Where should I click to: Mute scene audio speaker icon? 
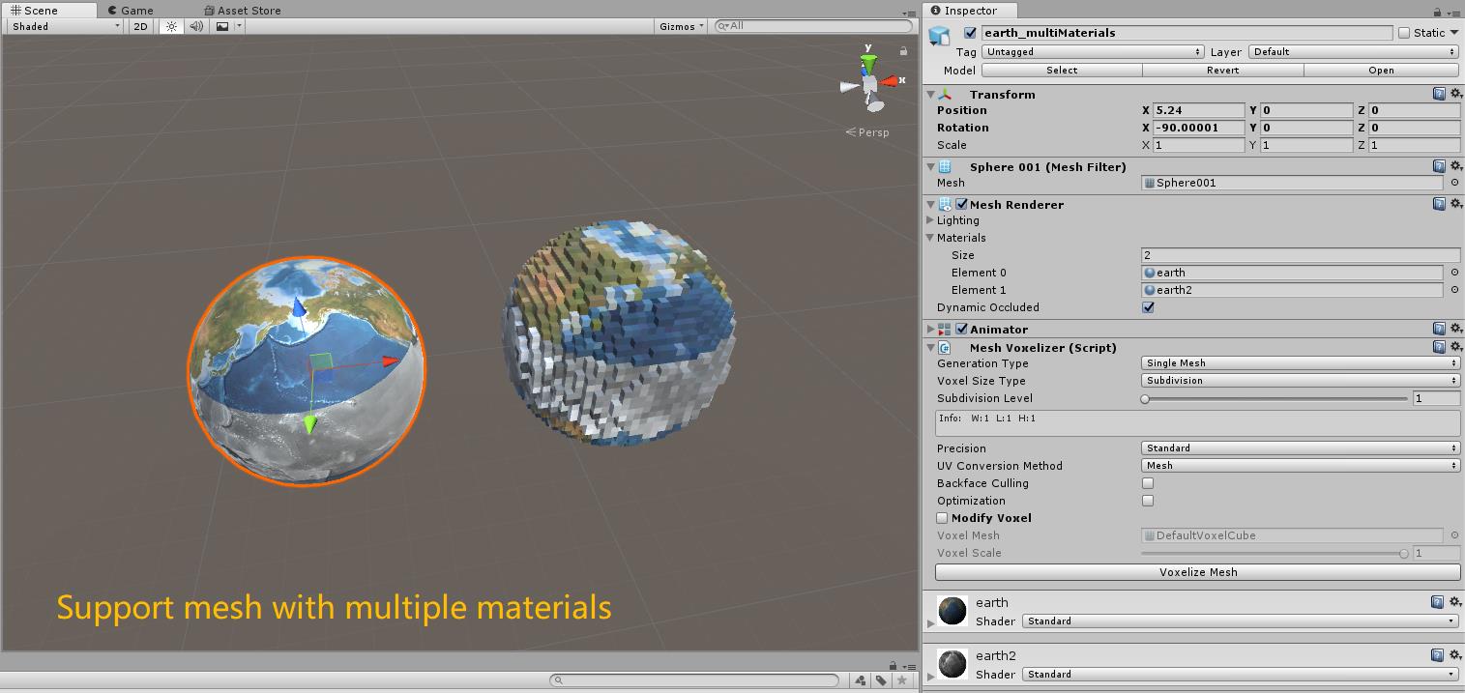[x=196, y=26]
